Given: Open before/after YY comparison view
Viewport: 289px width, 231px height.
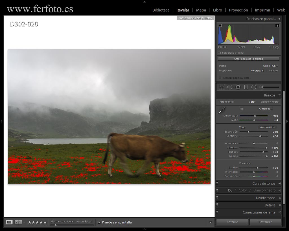Looking at the screenshot, I should pyautogui.click(x=18, y=222).
